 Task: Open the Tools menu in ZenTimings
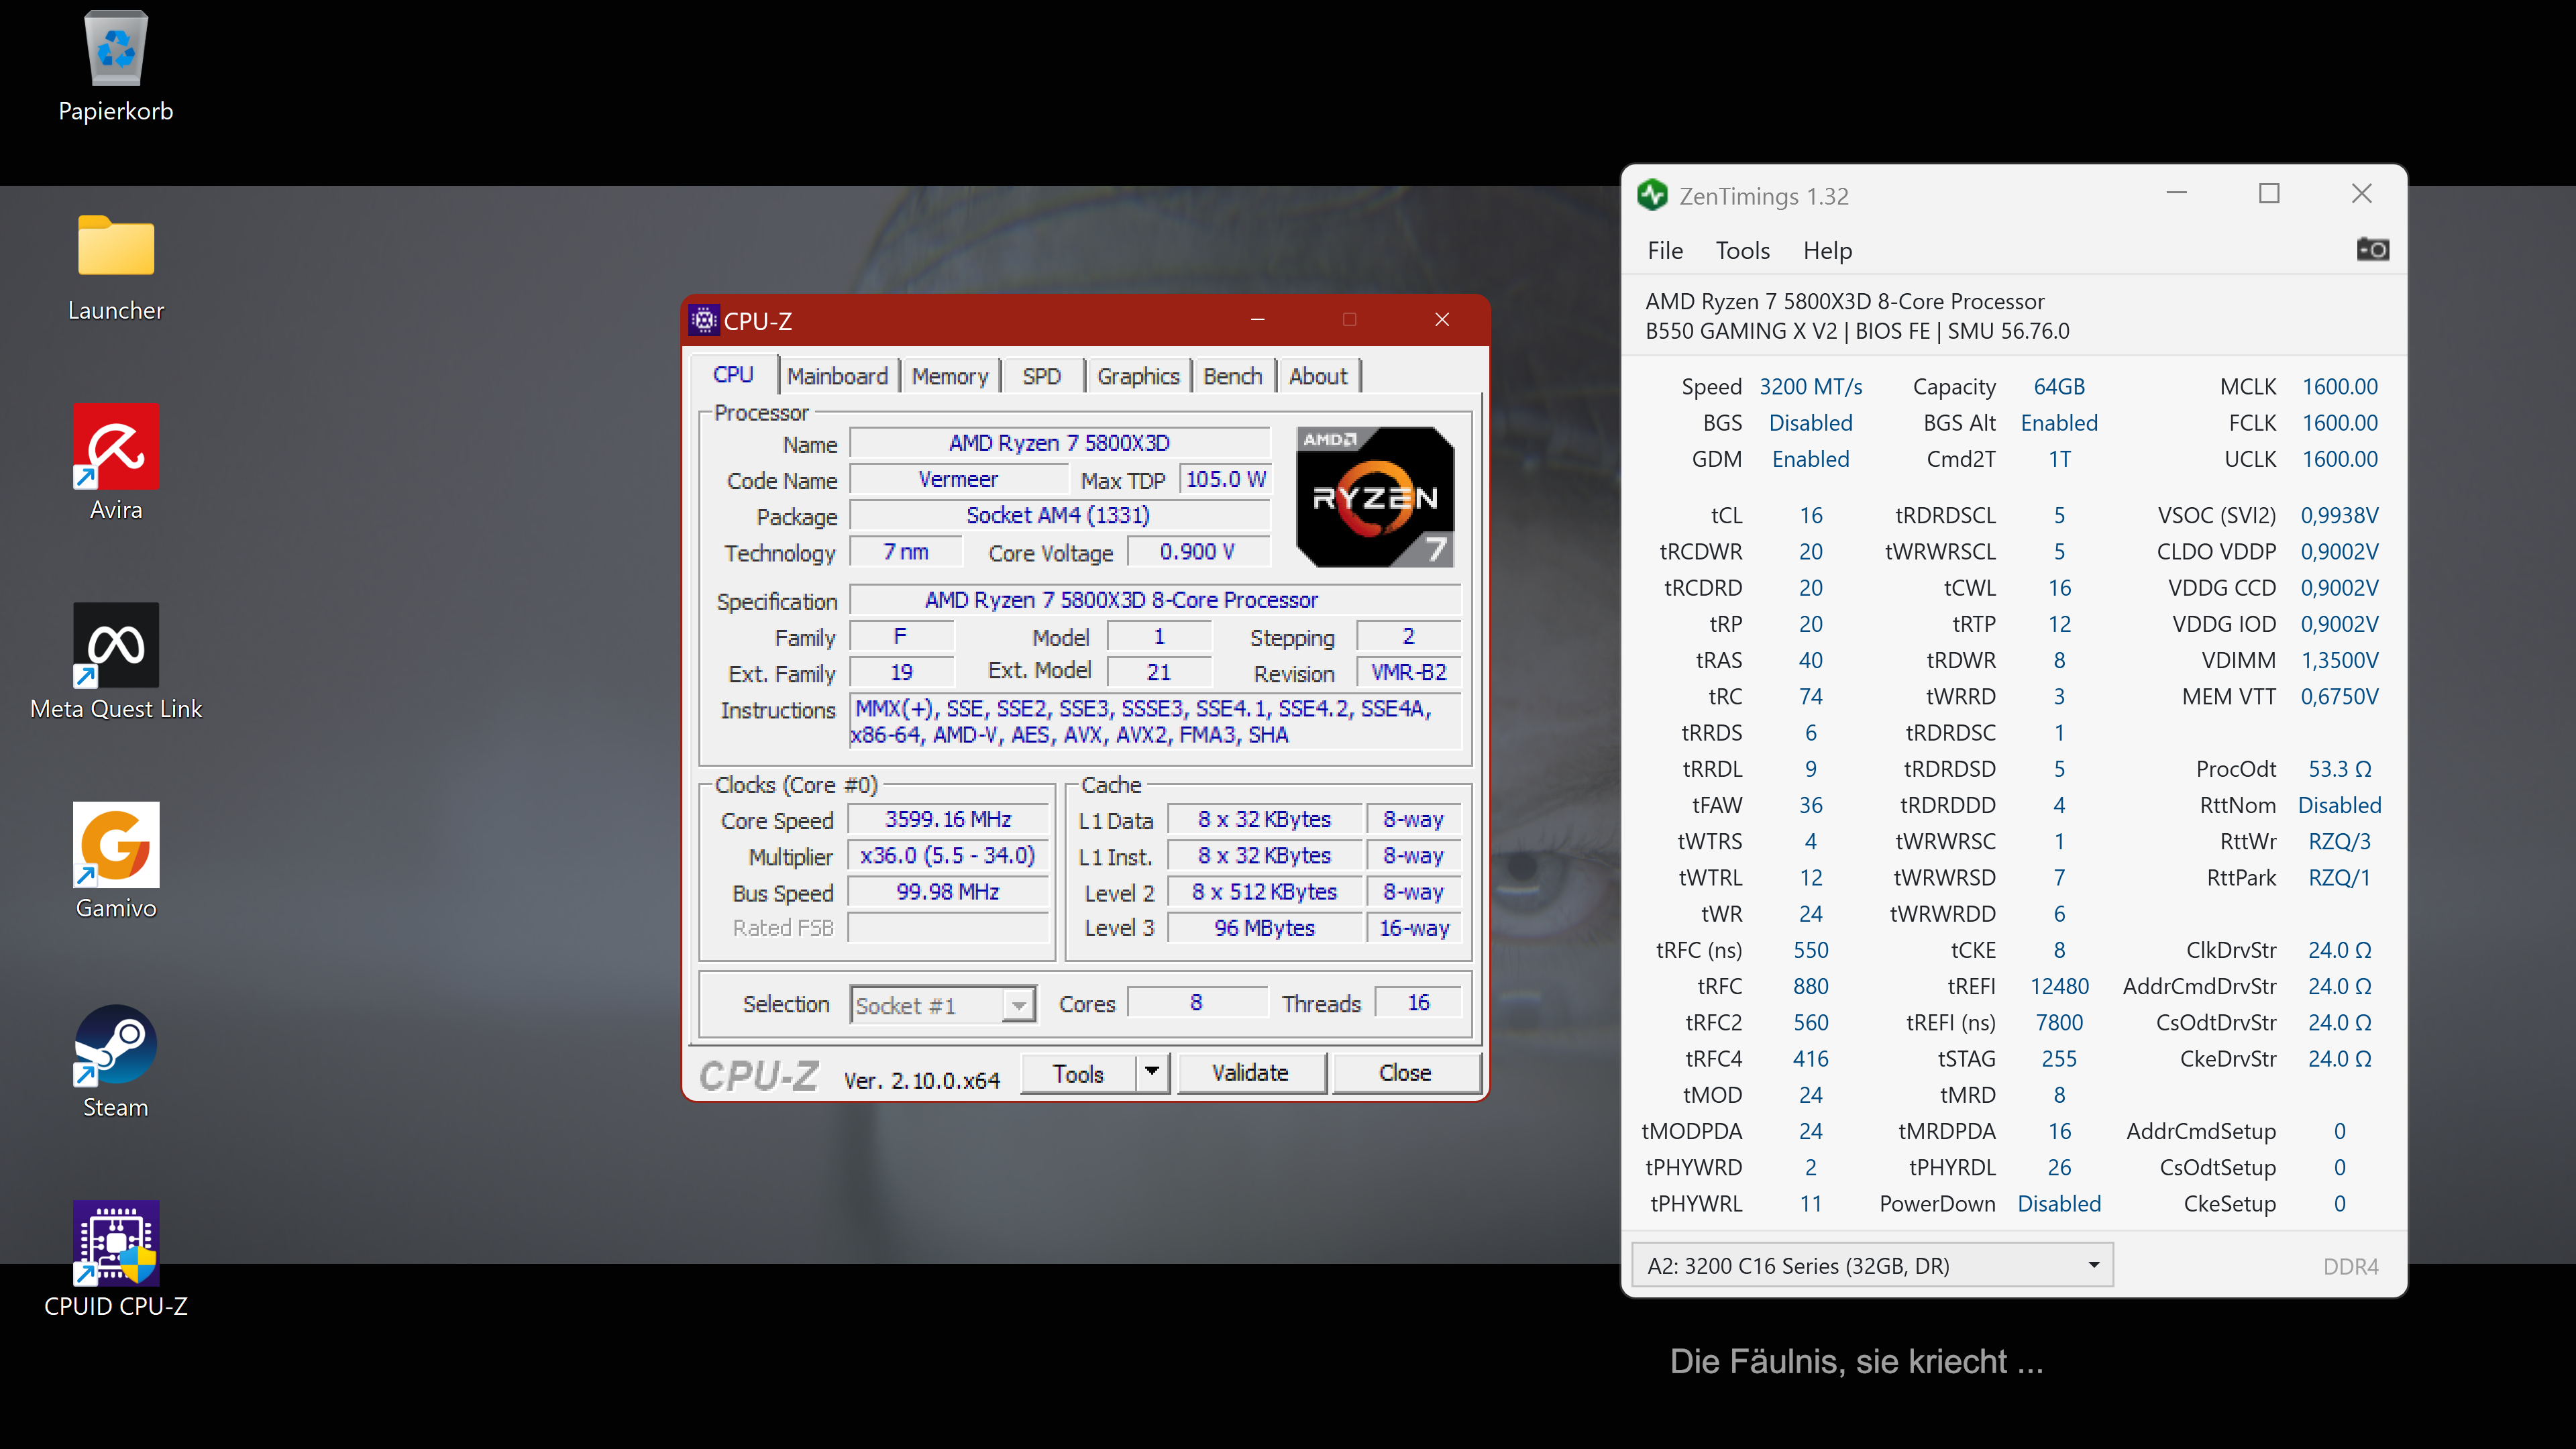point(1742,250)
